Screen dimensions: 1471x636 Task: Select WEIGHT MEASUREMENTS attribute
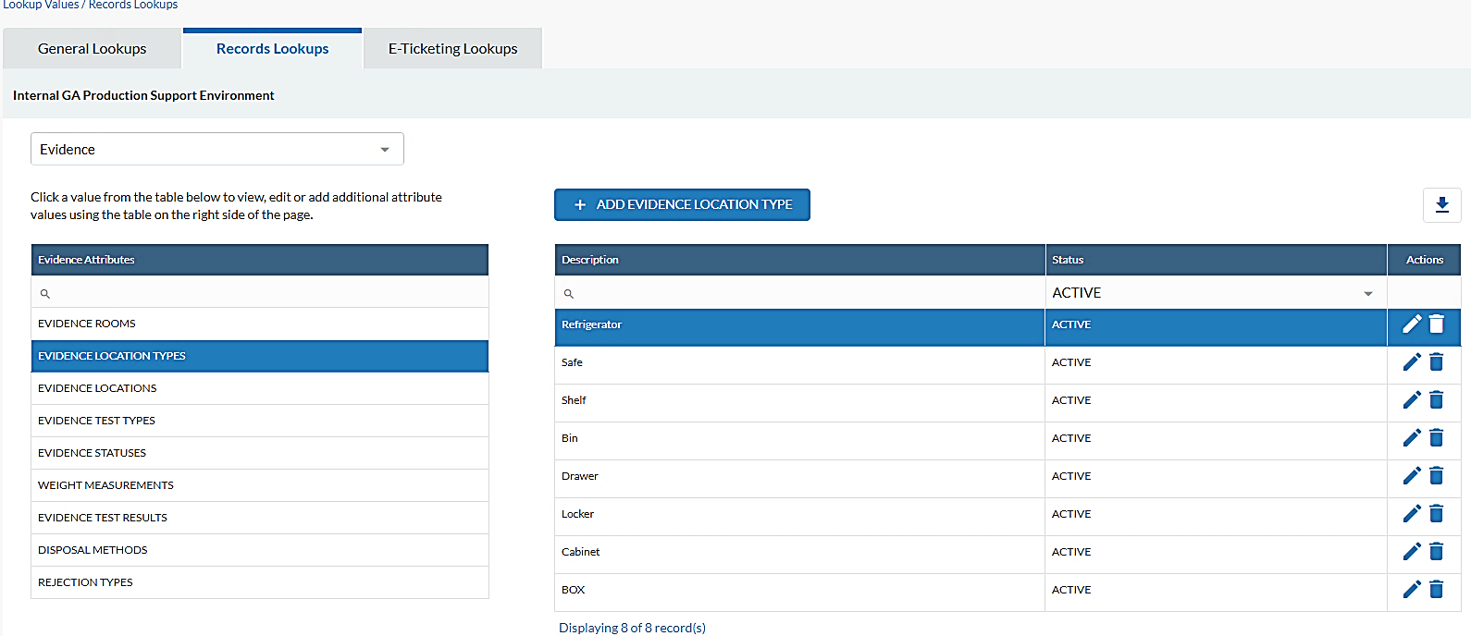click(260, 485)
